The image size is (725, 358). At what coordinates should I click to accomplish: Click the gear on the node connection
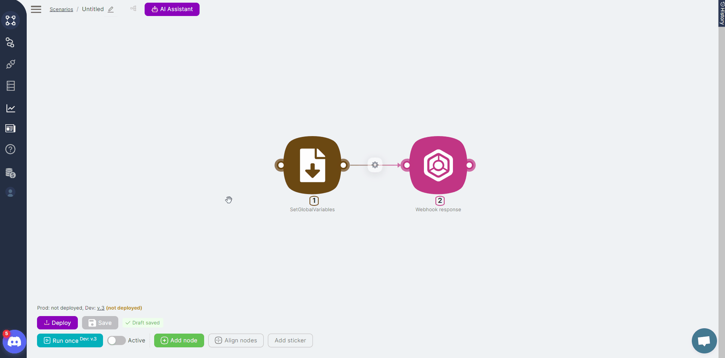click(375, 165)
